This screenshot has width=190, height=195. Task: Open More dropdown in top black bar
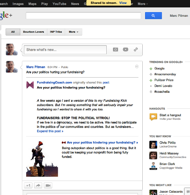[143, 4]
